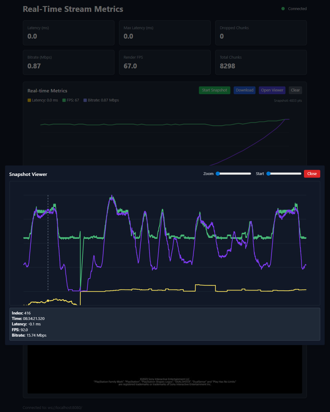
Task: Click the FPS: 92.0 readout
Action: (20, 330)
